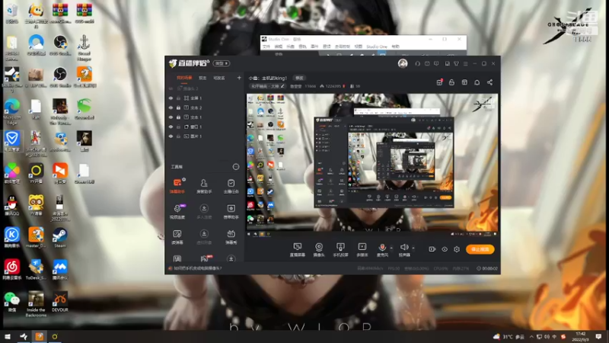Image resolution: width=609 pixels, height=343 pixels.
Task: Open the calendar icon with red badge
Action: (x=439, y=82)
